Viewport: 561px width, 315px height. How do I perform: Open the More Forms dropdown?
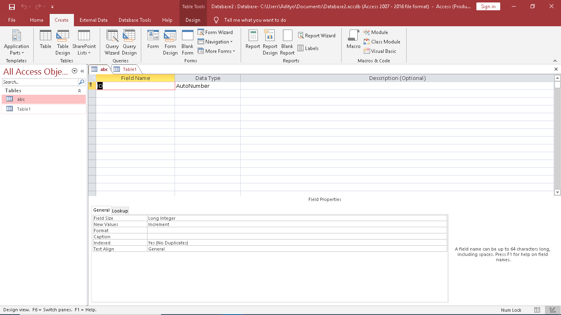(x=216, y=51)
